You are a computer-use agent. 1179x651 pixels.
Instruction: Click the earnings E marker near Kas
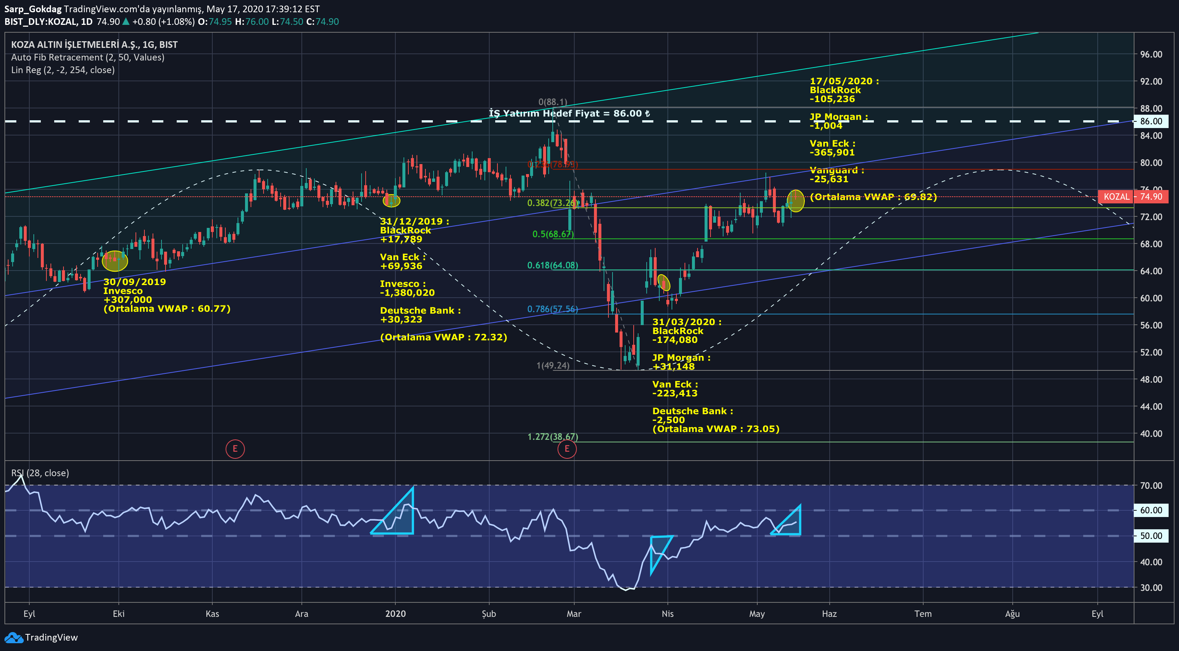tap(235, 449)
